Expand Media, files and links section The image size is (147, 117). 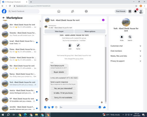point(126,56)
